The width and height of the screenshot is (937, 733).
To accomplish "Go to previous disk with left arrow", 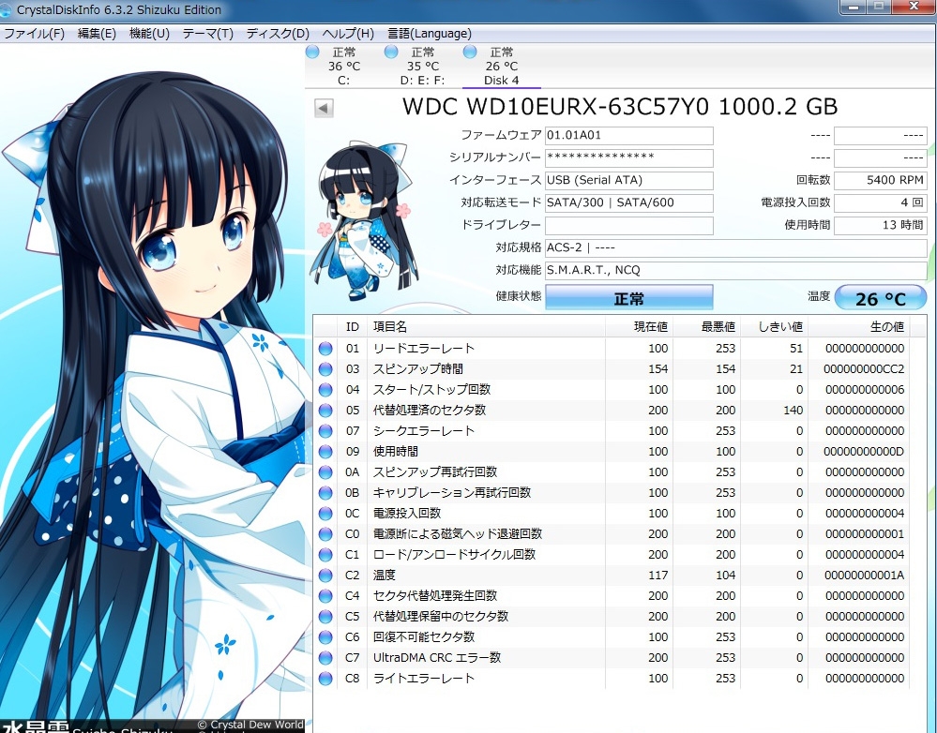I will pyautogui.click(x=324, y=108).
